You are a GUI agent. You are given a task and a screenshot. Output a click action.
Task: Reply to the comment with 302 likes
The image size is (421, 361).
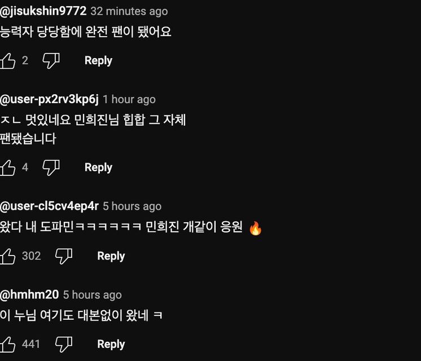(x=111, y=256)
